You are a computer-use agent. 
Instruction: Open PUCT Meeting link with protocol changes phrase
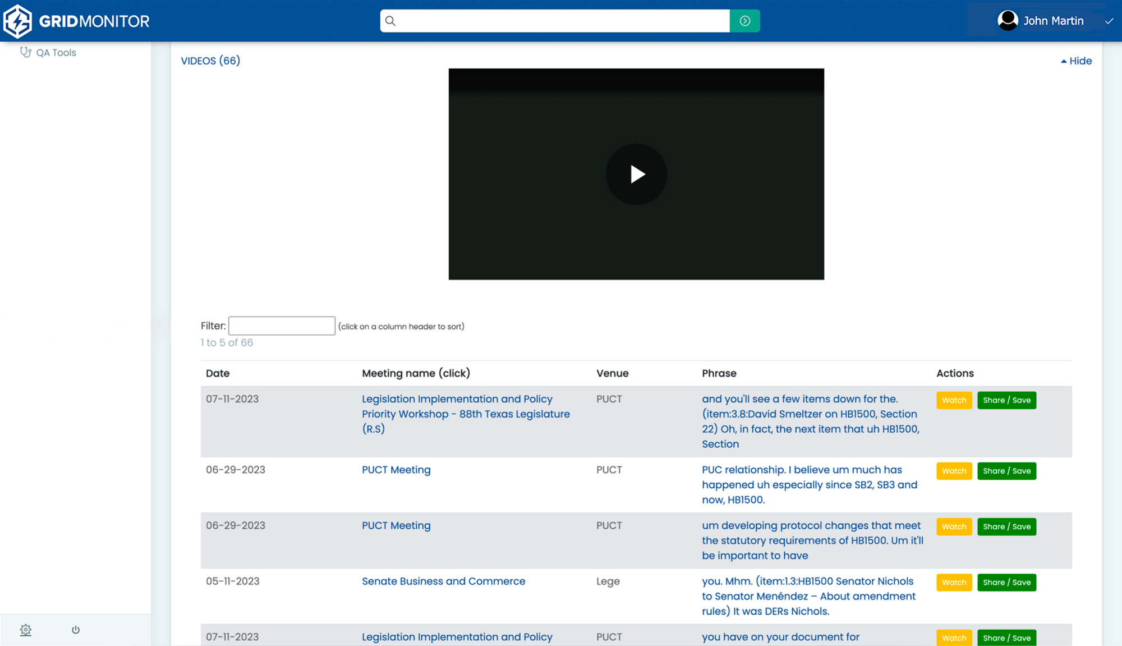tap(396, 525)
